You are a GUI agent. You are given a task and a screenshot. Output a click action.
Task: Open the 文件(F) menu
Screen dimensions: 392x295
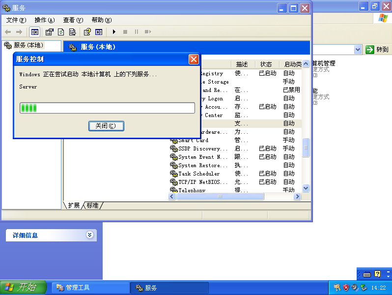[16, 20]
